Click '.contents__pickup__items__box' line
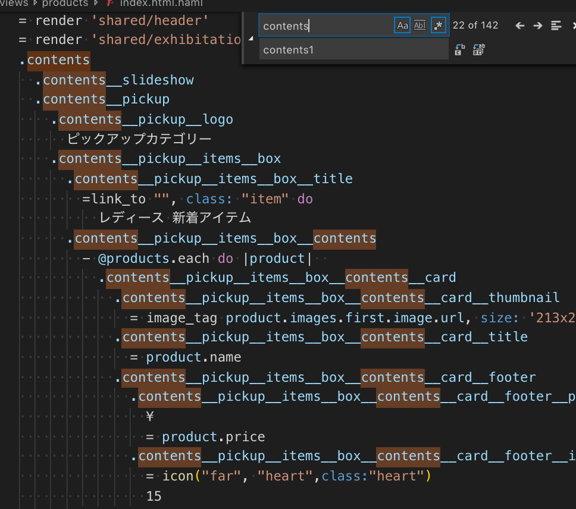Viewport: 576px width, 509px height. 165,159
